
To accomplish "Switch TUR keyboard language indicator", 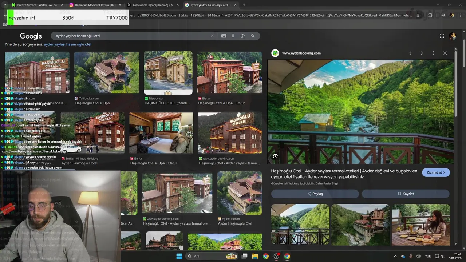I will tap(428, 256).
